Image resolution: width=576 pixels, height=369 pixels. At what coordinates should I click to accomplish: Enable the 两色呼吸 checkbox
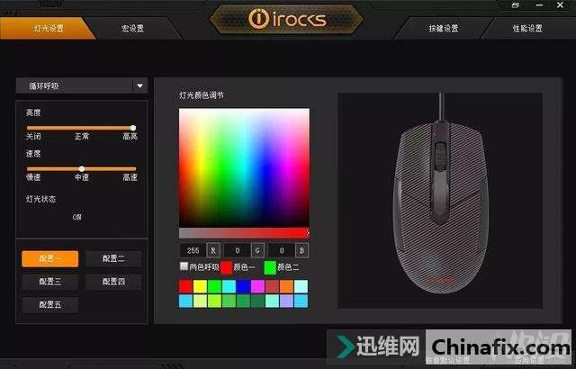pos(184,265)
